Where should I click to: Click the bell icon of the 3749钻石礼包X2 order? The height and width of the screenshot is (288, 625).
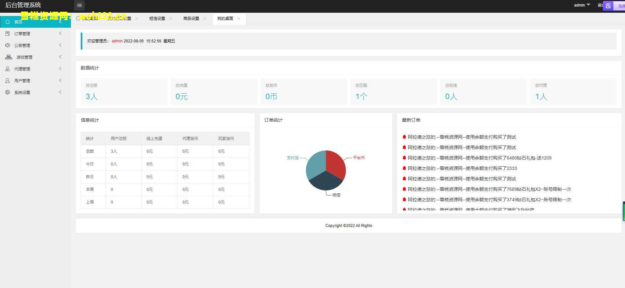click(404, 200)
